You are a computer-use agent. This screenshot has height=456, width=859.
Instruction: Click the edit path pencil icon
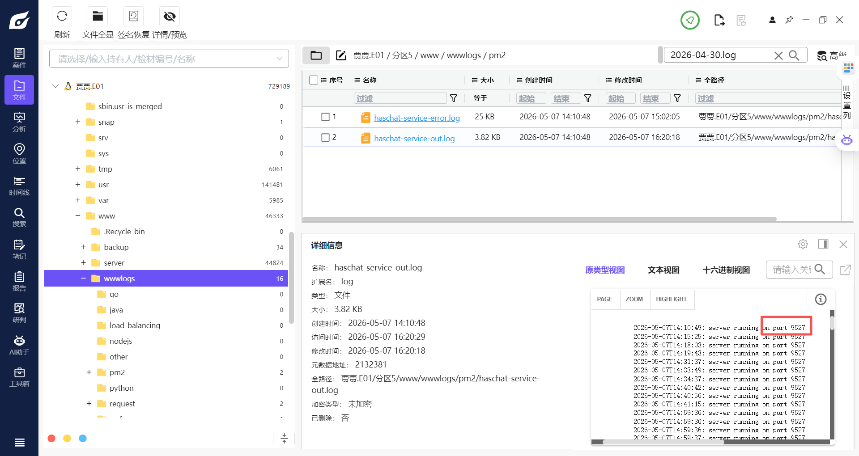coord(341,55)
